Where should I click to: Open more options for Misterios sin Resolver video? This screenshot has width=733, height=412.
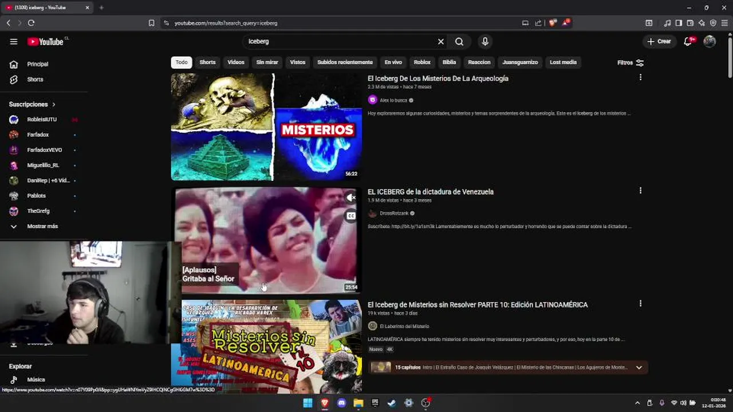click(640, 304)
